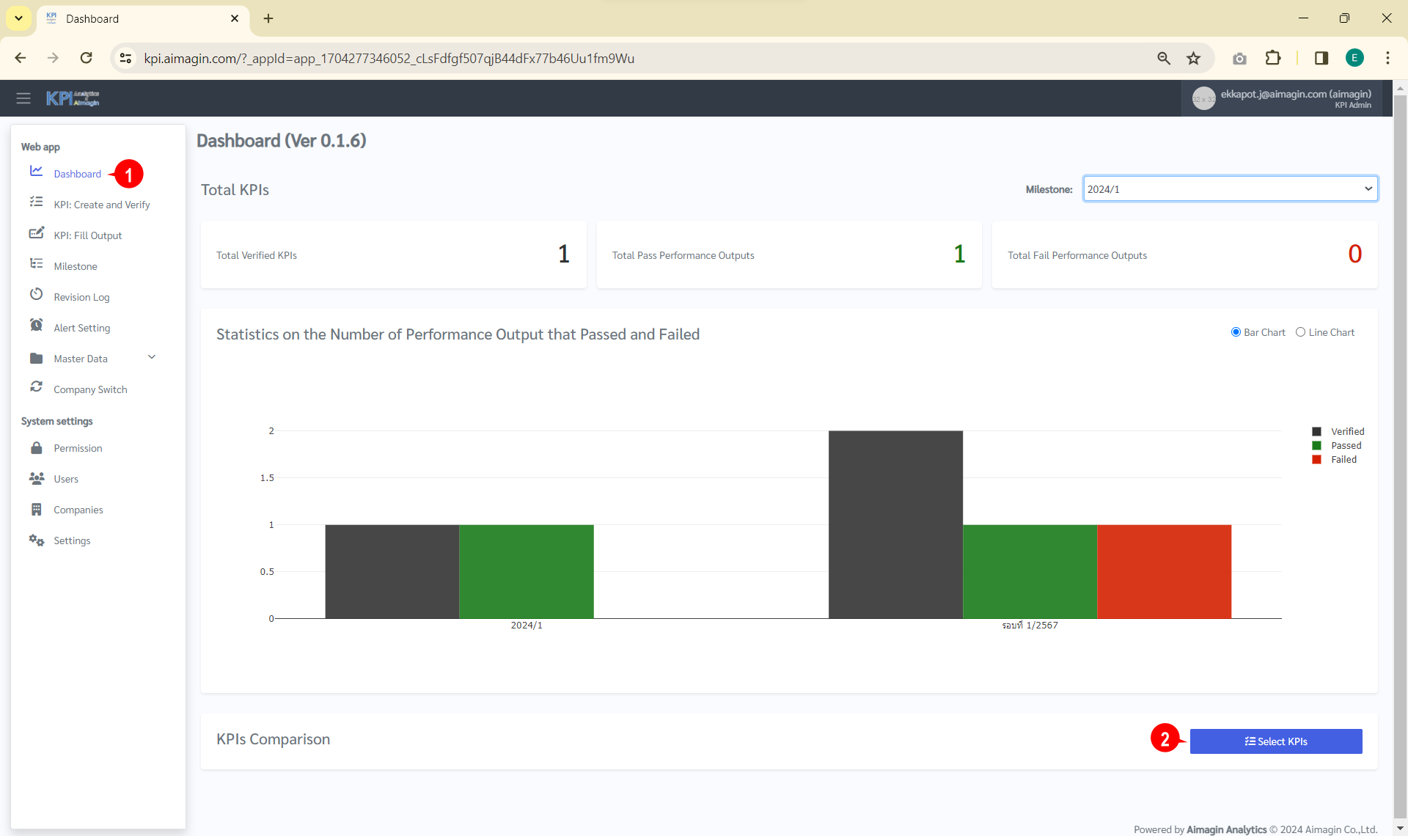Click the KPI Fill Output edit icon

tap(36, 232)
